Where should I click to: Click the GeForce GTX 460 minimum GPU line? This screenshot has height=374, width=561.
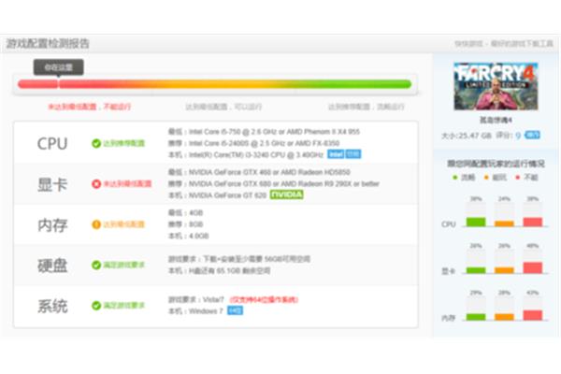click(x=259, y=172)
